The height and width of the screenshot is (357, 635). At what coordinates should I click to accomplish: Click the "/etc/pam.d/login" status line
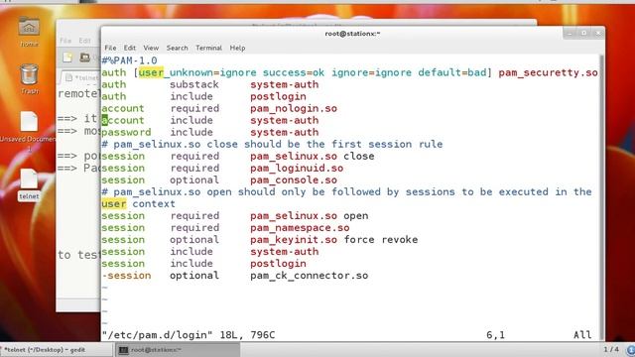click(x=189, y=335)
